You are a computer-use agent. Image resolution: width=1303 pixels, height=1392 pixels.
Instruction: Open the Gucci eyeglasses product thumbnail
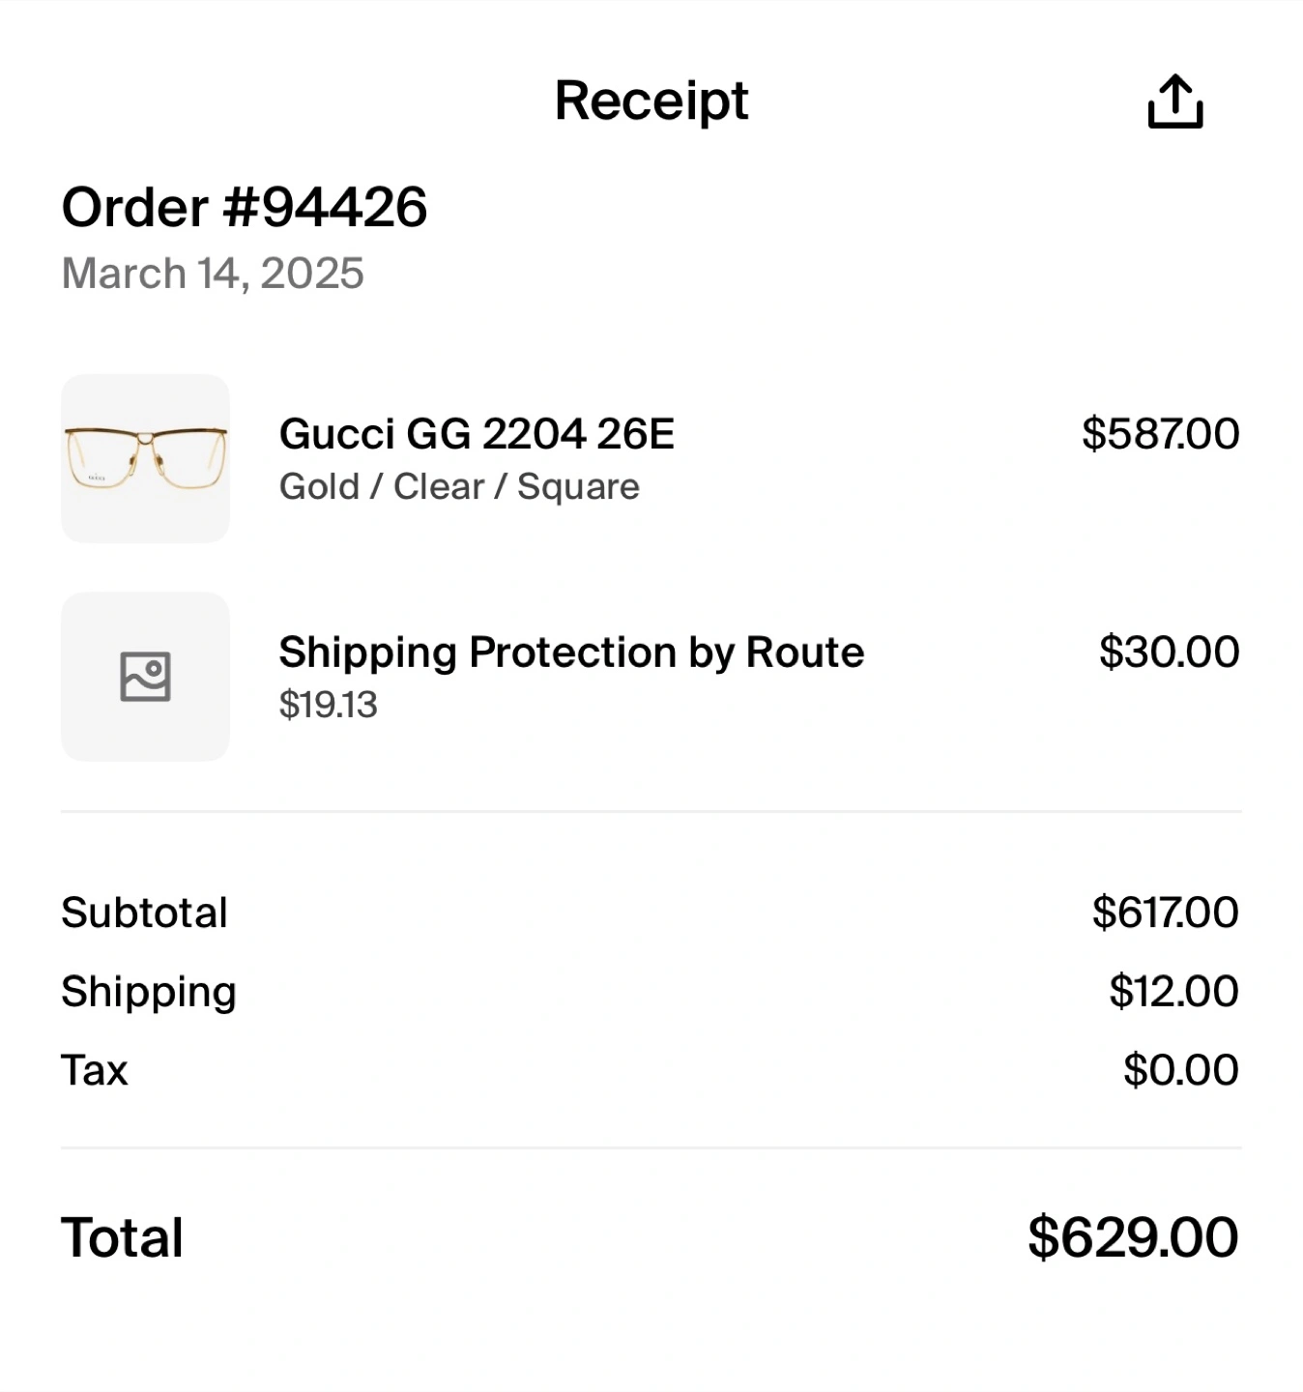pos(145,458)
